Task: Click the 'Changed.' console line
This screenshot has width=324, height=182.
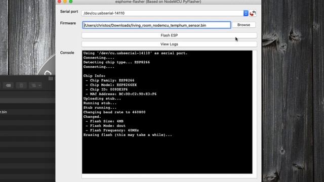Action: click(92, 117)
